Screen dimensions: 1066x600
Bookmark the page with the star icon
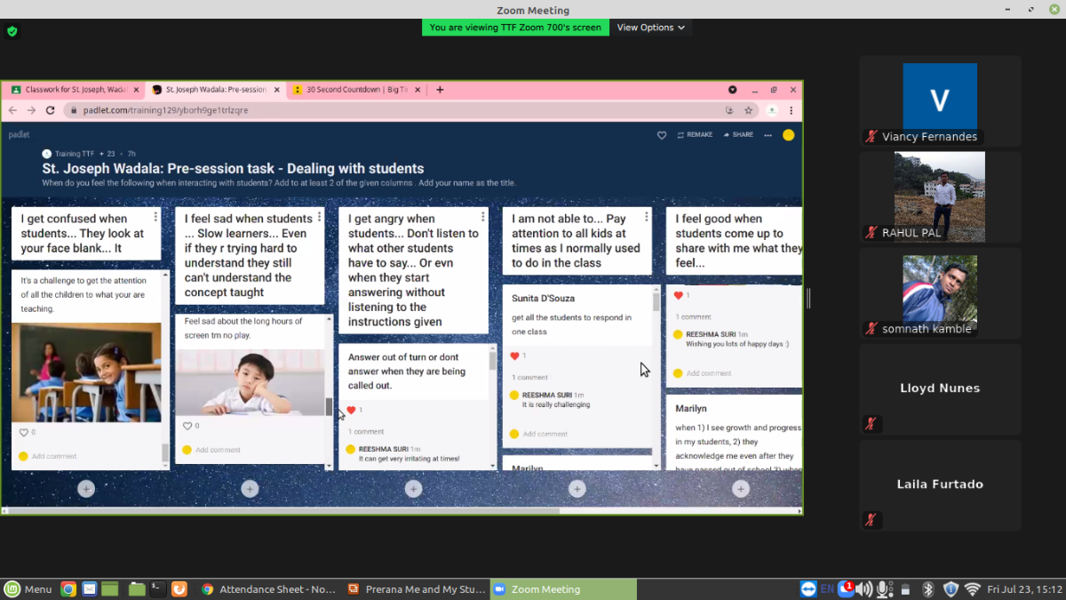click(749, 110)
